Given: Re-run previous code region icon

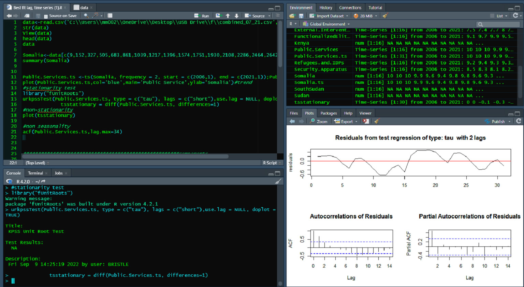Looking at the screenshot, I should pos(219,16).
